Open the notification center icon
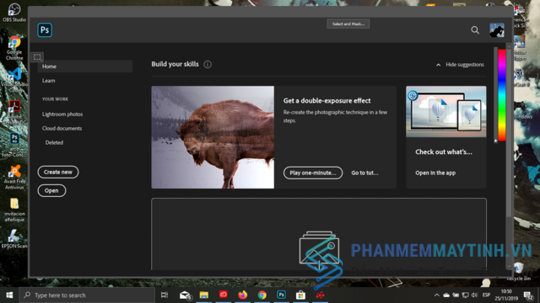 coord(528,295)
